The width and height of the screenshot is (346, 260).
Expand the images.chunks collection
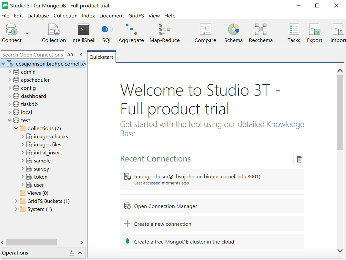pos(23,137)
